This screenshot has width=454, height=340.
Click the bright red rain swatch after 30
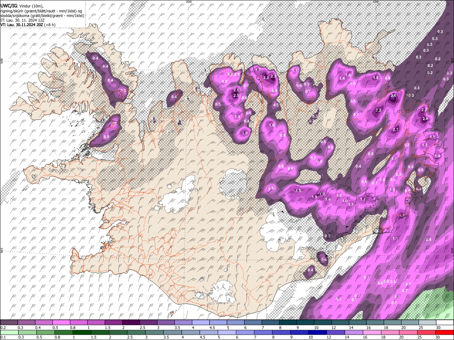445,333
